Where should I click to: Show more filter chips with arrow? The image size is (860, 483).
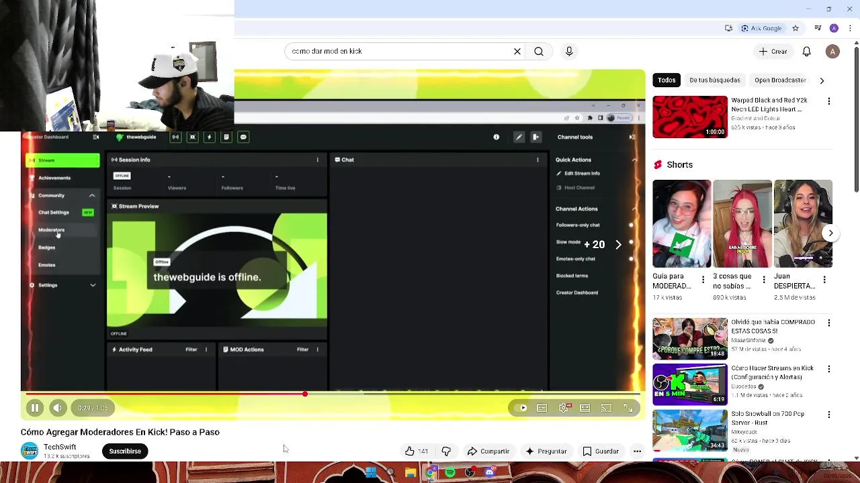pyautogui.click(x=822, y=80)
